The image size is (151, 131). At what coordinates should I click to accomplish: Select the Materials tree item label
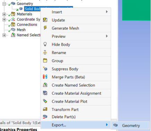pyautogui.click(x=24, y=14)
